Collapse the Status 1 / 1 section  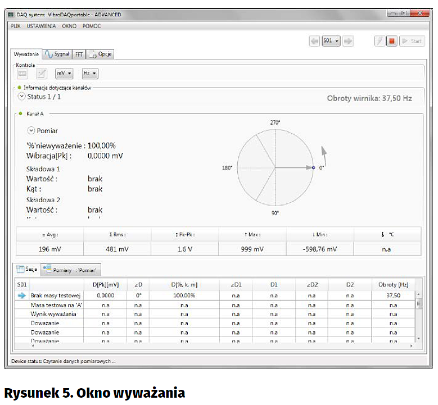point(22,97)
